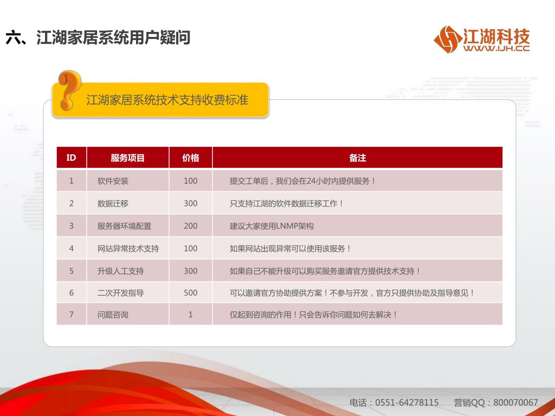The height and width of the screenshot is (416, 555).
Task: Click the 备注 column header
Action: click(358, 158)
